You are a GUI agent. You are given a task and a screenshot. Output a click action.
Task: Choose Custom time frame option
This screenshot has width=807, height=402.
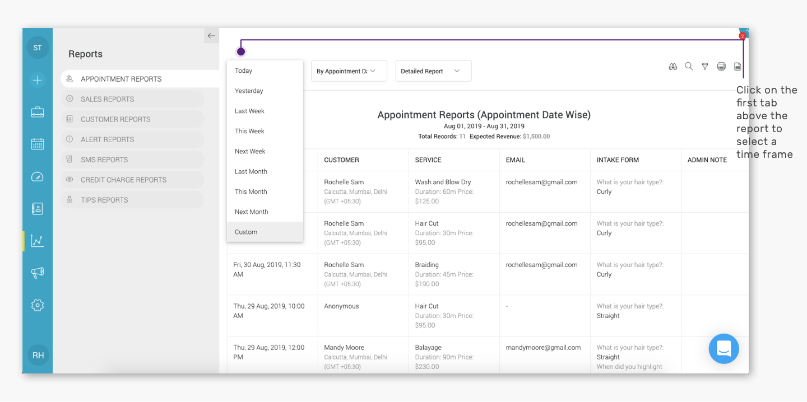pos(265,232)
